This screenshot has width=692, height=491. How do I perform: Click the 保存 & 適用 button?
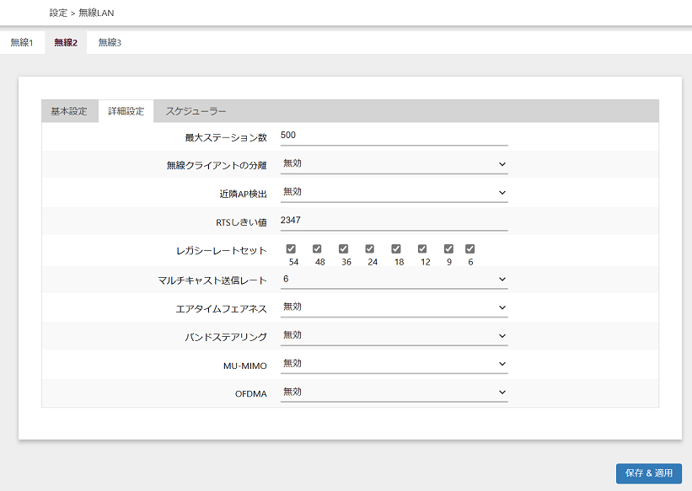[649, 473]
